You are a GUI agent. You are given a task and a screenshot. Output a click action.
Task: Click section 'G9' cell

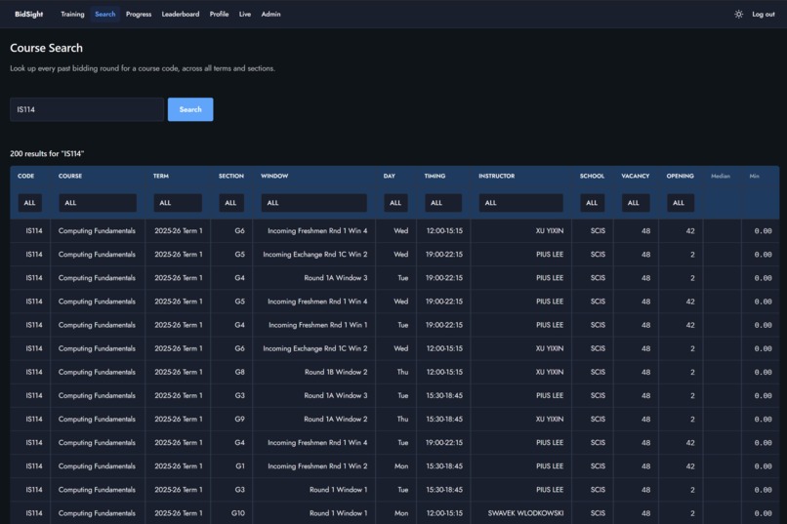[x=239, y=419]
